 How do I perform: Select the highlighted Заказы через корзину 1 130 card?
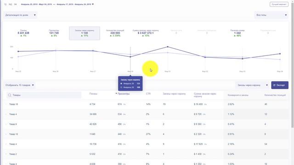tap(85, 33)
